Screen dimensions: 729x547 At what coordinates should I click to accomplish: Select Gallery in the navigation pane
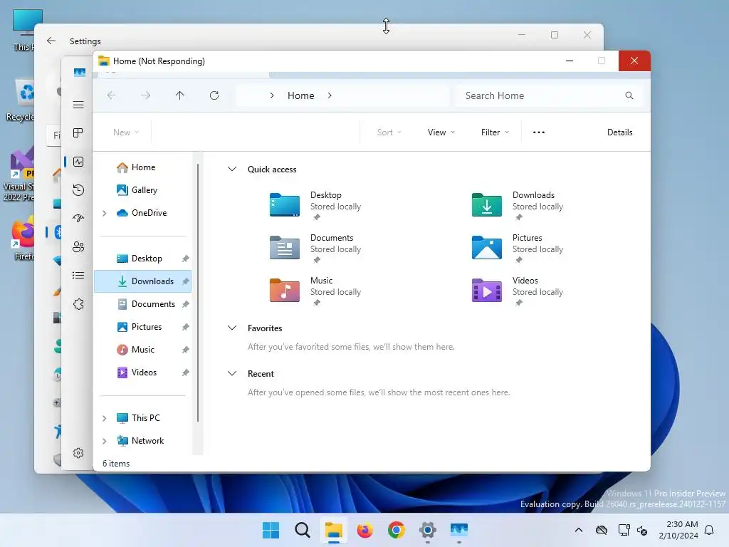[142, 189]
